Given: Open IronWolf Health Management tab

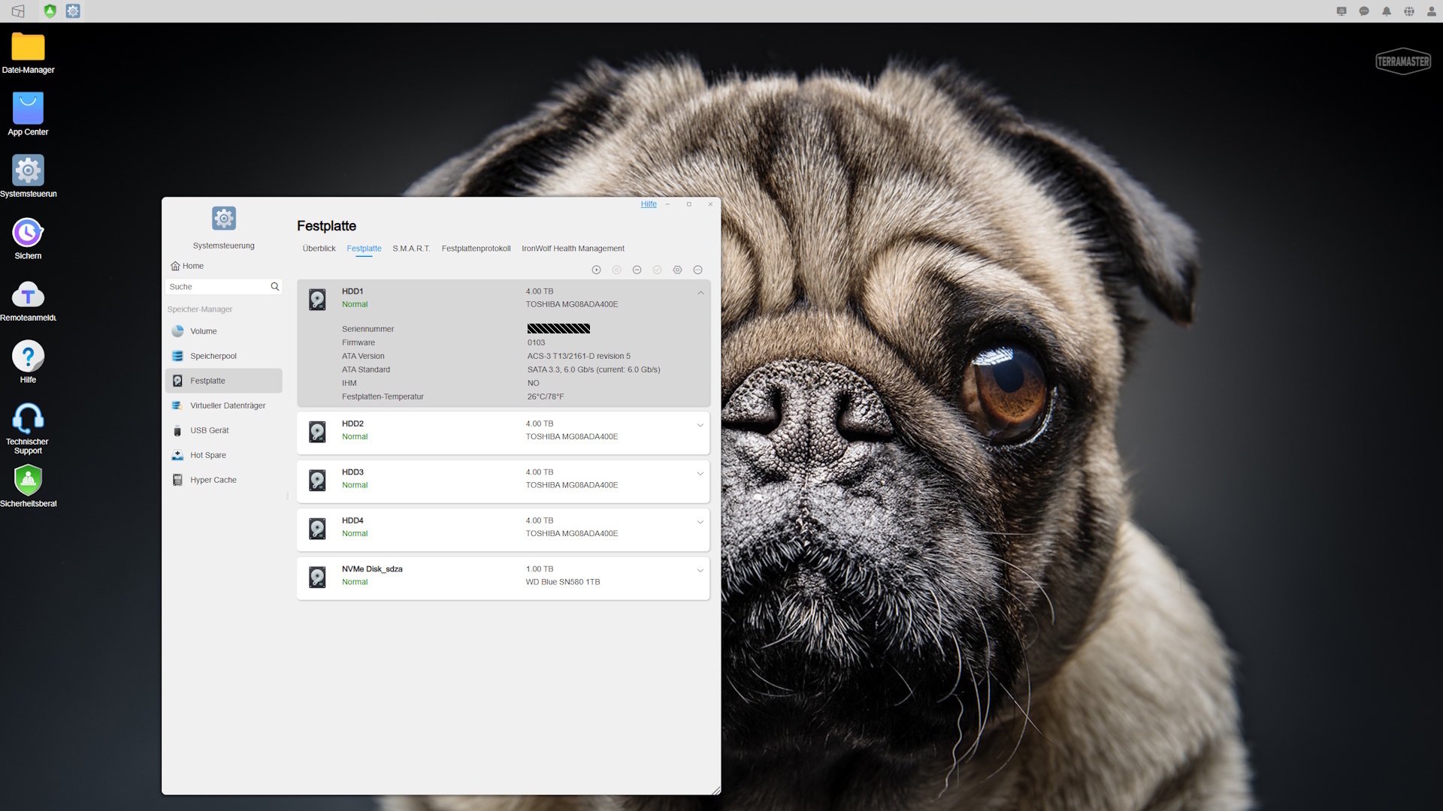Looking at the screenshot, I should [x=573, y=249].
